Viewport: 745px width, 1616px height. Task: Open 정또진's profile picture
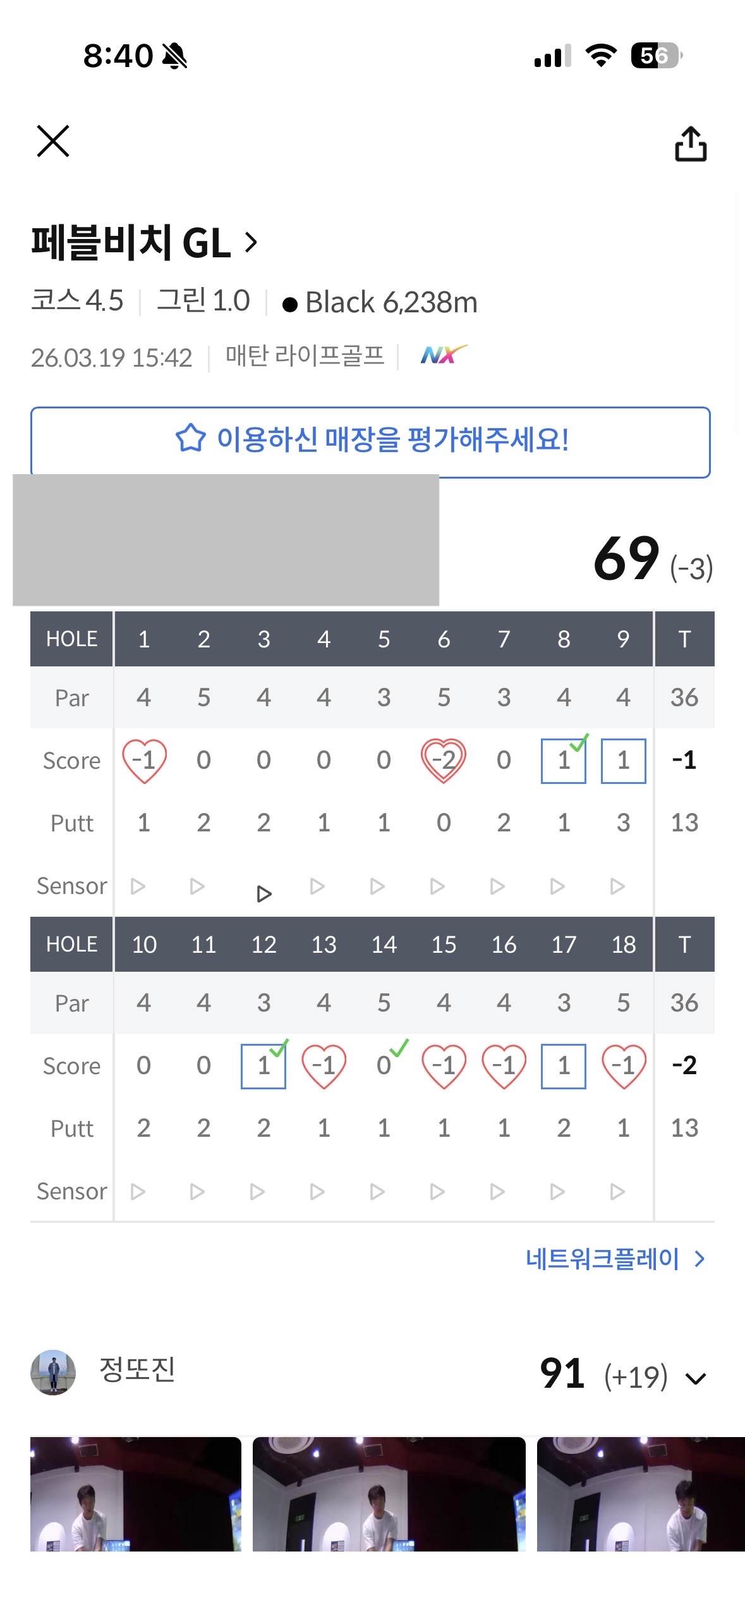click(53, 1373)
